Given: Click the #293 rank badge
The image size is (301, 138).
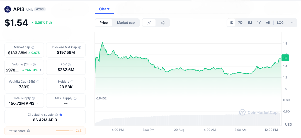Looking at the screenshot, I should 40,9.
